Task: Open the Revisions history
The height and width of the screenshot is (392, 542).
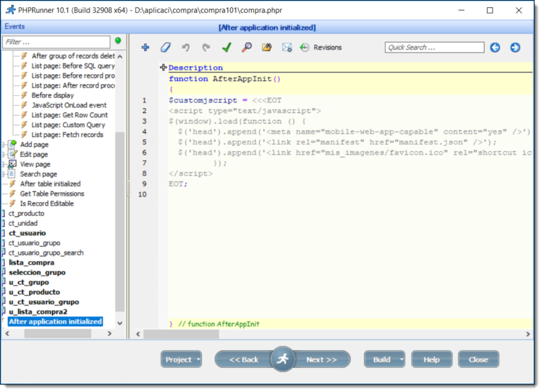Action: click(321, 47)
